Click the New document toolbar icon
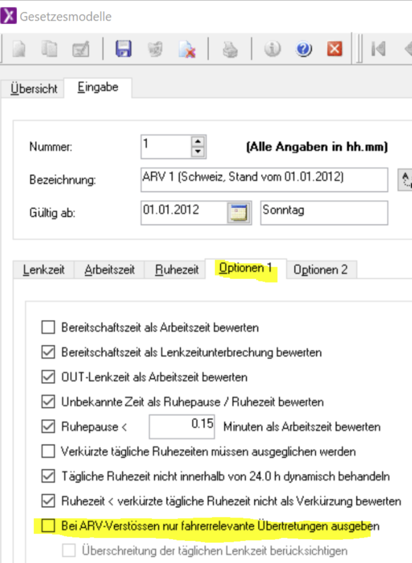The image size is (412, 563). point(19,49)
